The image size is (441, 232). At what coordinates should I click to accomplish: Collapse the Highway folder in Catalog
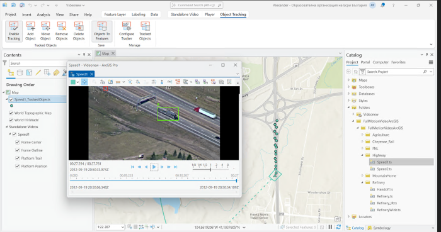(x=362, y=155)
